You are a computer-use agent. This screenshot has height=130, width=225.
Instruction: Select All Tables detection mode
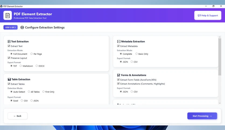pos(29,92)
